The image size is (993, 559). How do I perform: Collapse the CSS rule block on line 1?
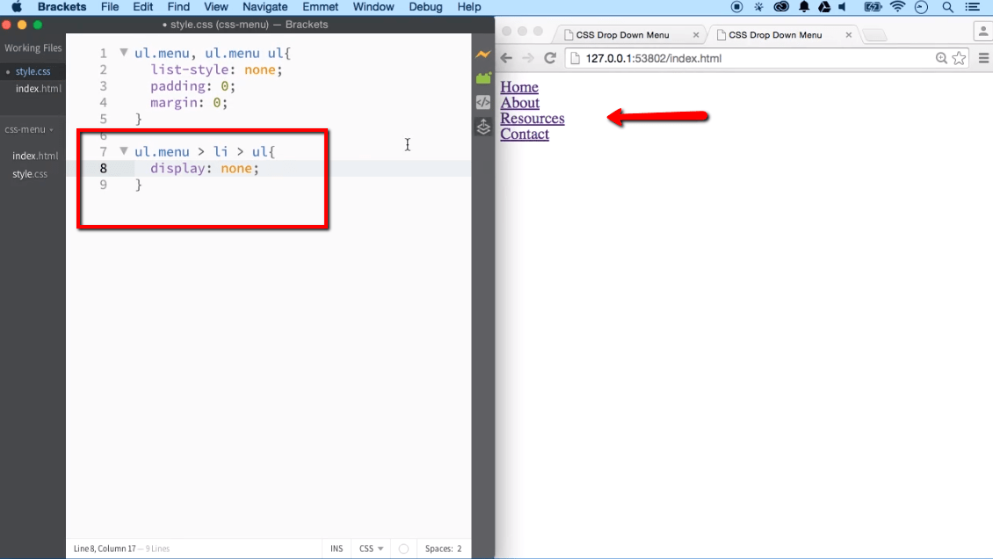pos(123,52)
